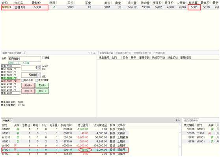220x157 pixels.
Task: Click the 成交编号 column header
Action: point(189,125)
